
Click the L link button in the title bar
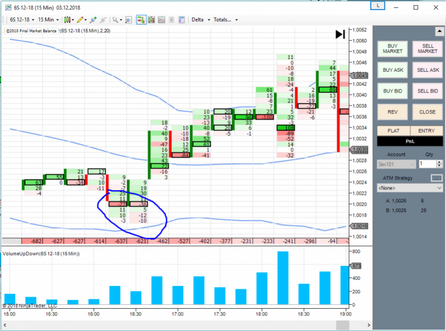[x=377, y=6]
